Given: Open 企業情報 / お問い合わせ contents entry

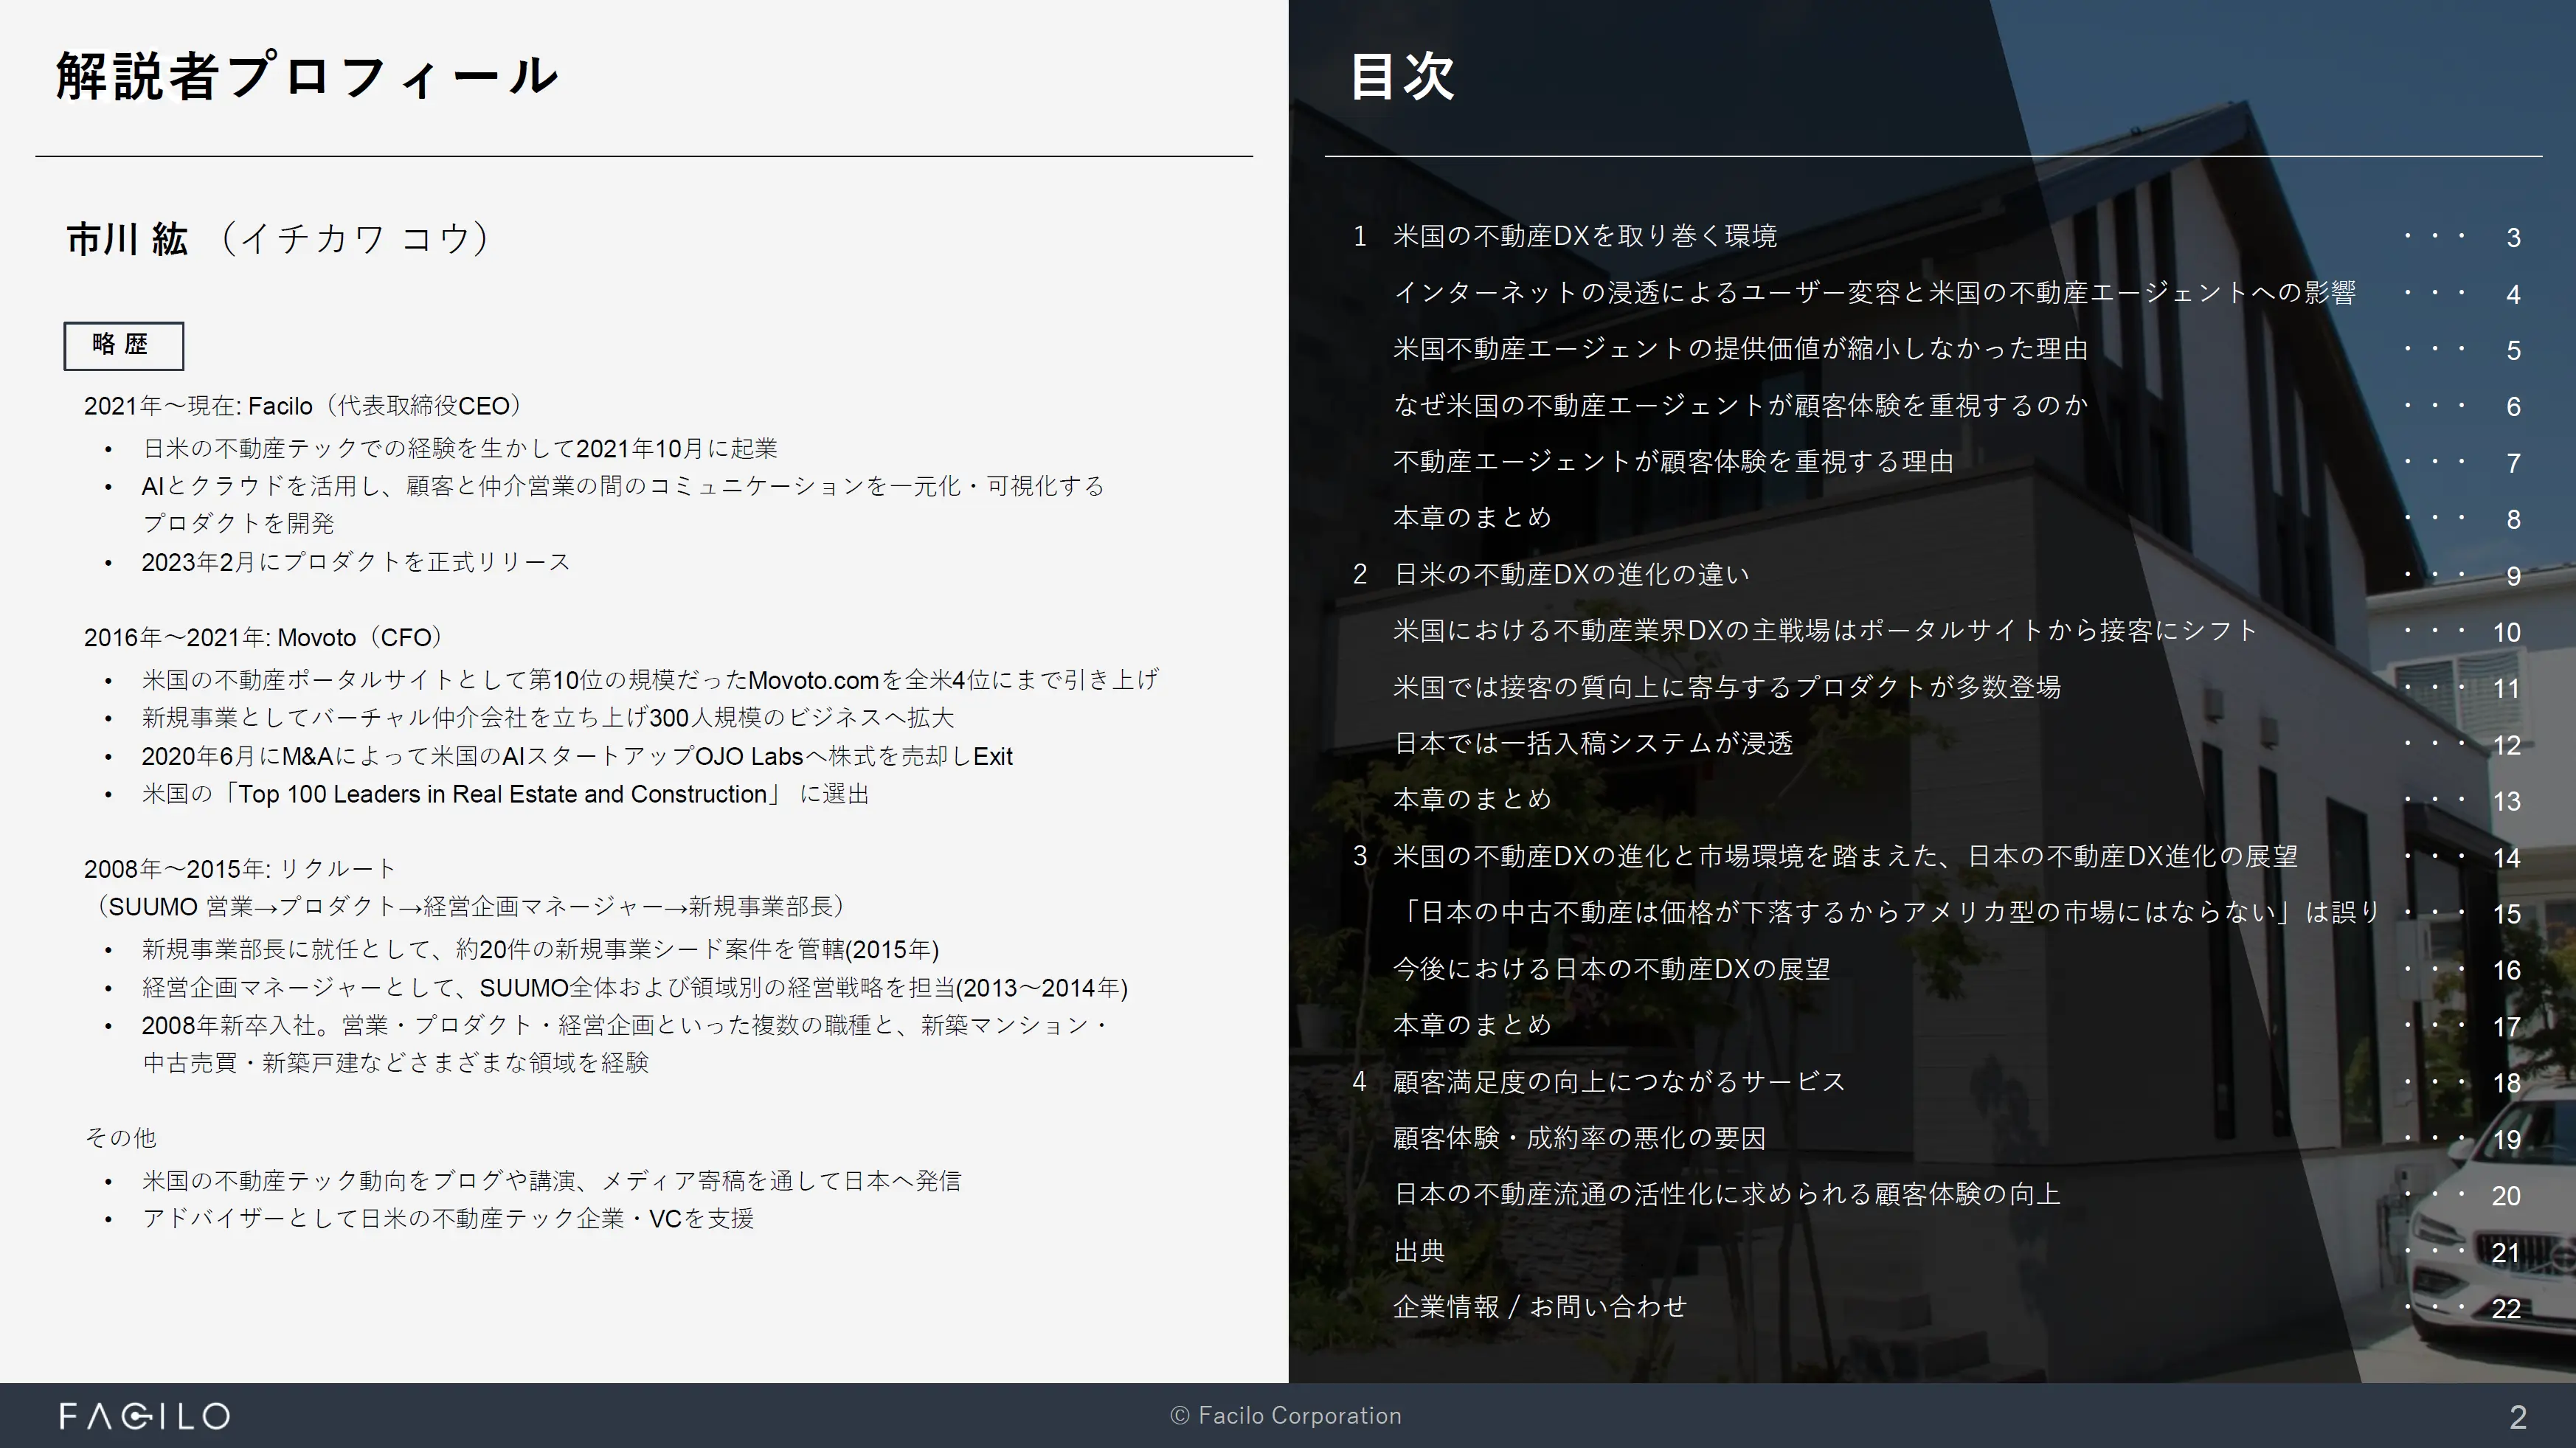Looking at the screenshot, I should pos(1539,1307).
